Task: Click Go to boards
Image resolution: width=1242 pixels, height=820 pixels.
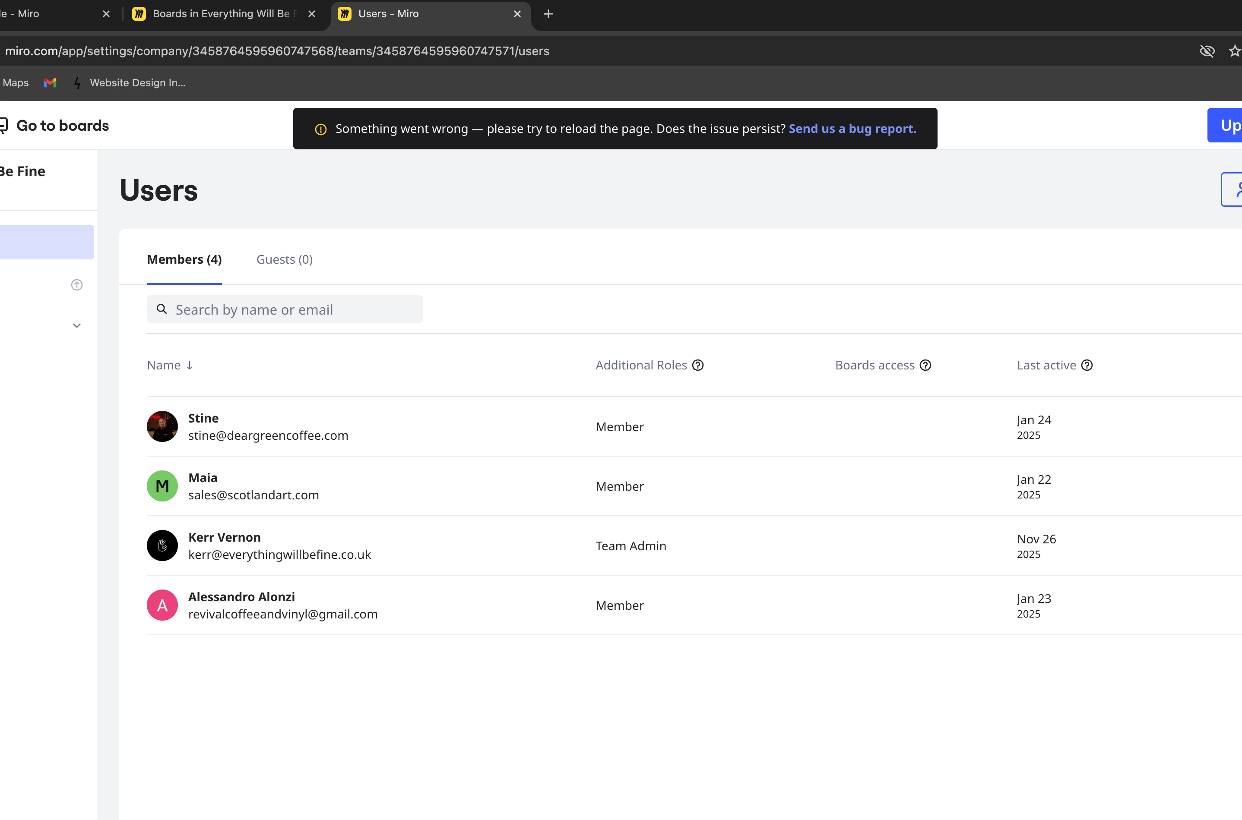Action: tap(62, 126)
